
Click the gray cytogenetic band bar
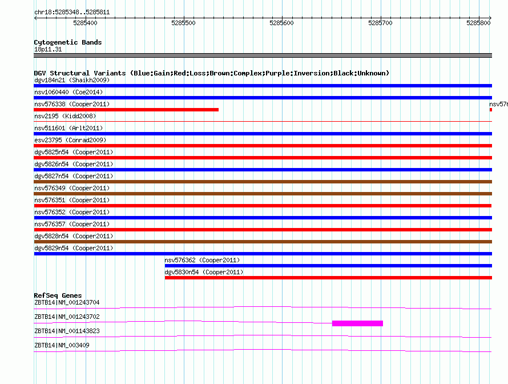263,55
